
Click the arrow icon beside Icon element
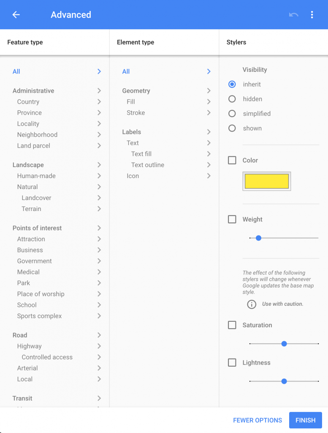point(209,176)
